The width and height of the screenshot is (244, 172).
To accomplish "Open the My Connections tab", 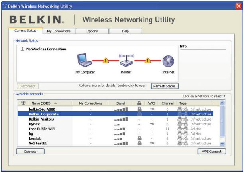I will [x=59, y=31].
